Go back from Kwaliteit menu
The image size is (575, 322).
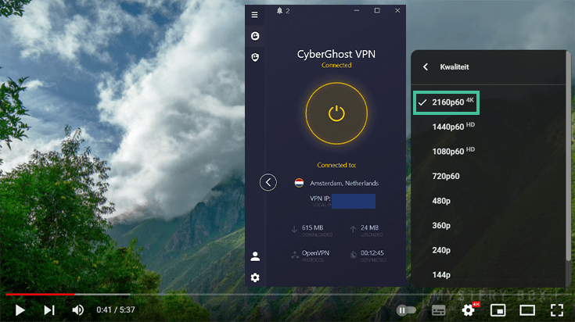pyautogui.click(x=426, y=66)
